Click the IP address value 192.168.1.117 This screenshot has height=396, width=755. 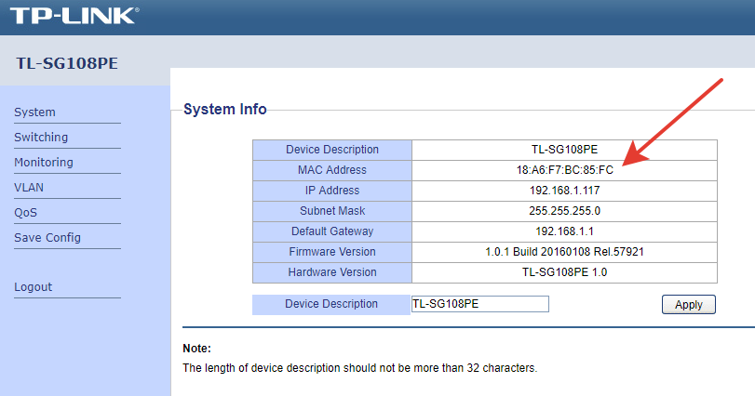tap(564, 191)
